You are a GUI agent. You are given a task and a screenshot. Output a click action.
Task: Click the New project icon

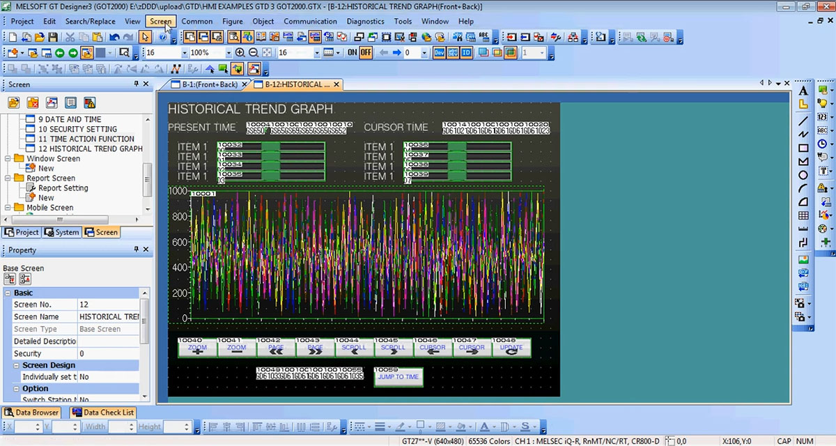[12, 37]
